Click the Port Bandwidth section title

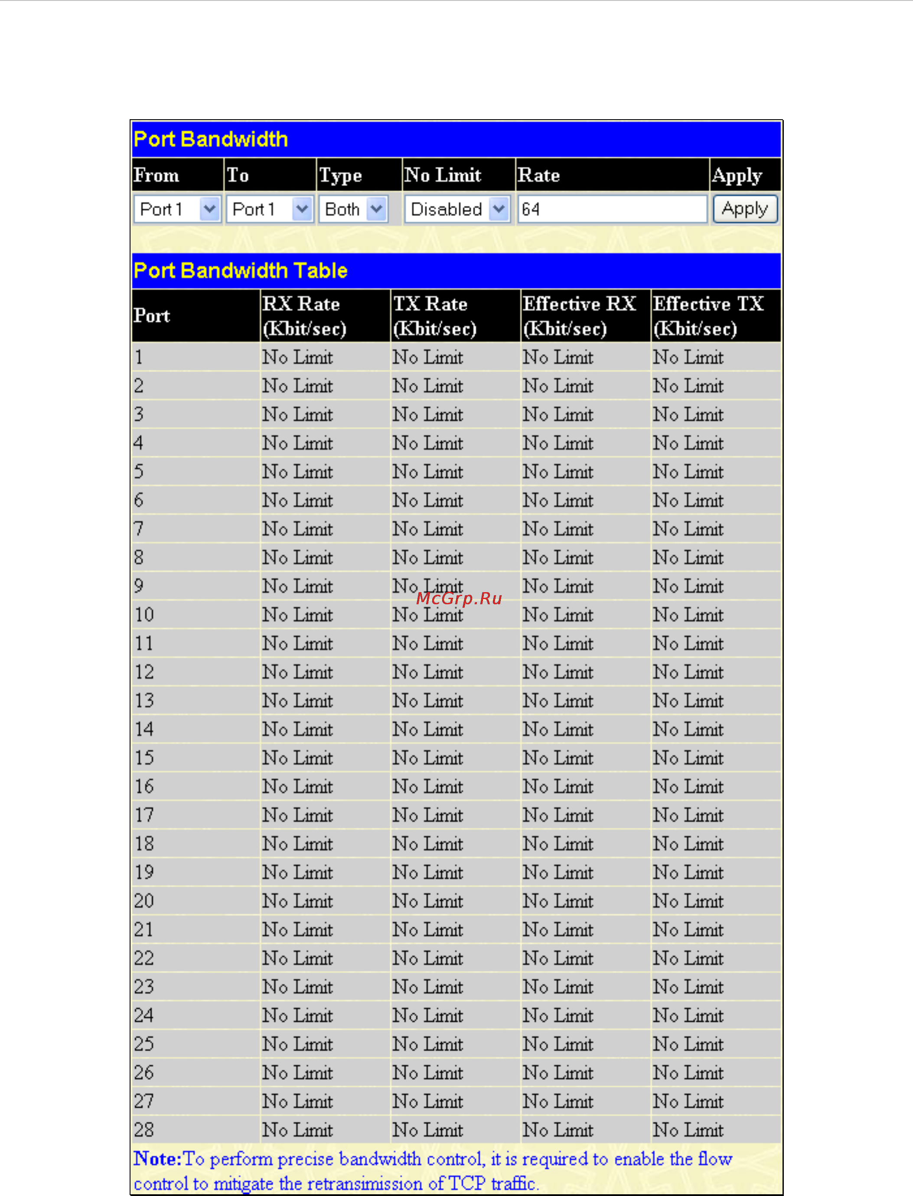(x=210, y=139)
